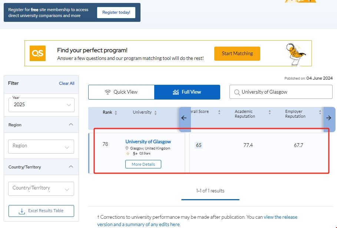The height and width of the screenshot is (228, 337).
Task: Sort by Rank column arrows
Action: click(116, 113)
